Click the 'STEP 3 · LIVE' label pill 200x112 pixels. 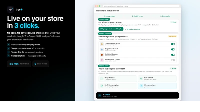click(104, 66)
